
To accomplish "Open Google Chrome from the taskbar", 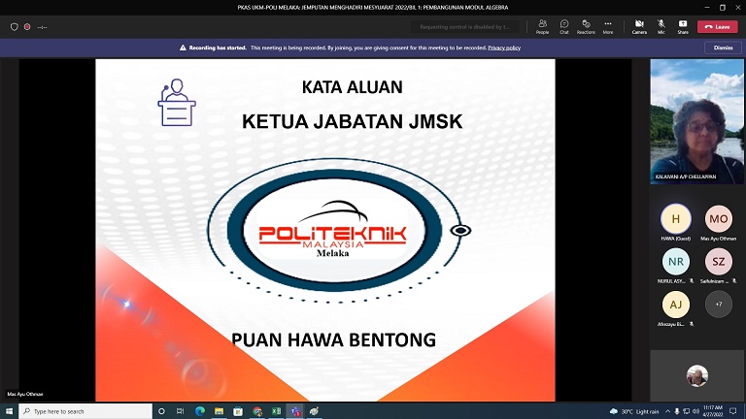I will (257, 411).
